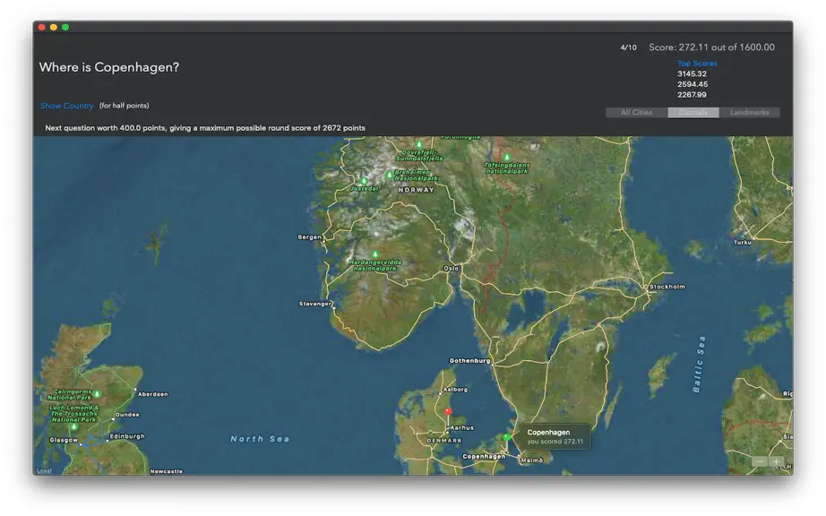Screen dimensions: 826x516
Task: Close the window with red button
Action: click(x=41, y=28)
